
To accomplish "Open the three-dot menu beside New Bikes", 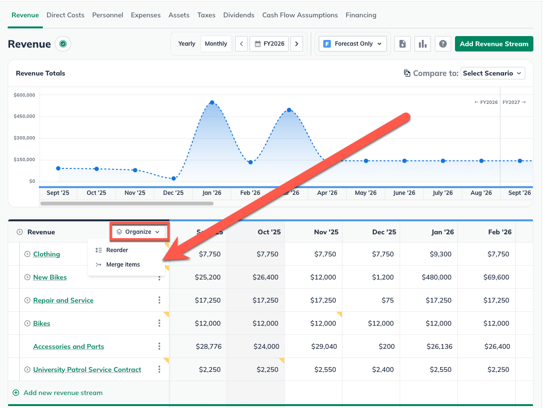I will [x=159, y=277].
